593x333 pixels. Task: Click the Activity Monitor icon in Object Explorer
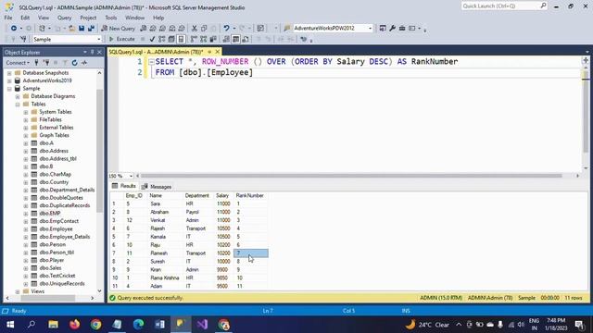[x=84, y=63]
